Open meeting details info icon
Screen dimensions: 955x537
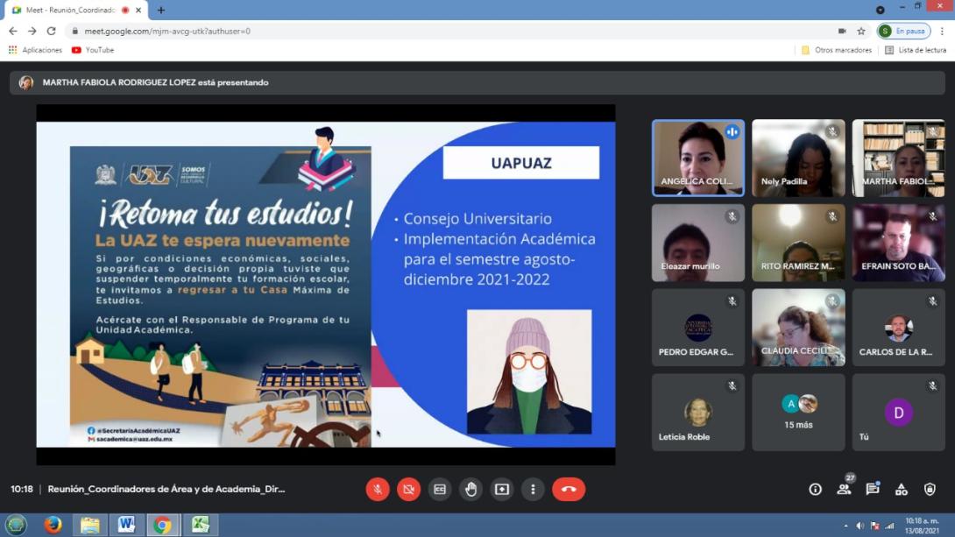(x=815, y=489)
